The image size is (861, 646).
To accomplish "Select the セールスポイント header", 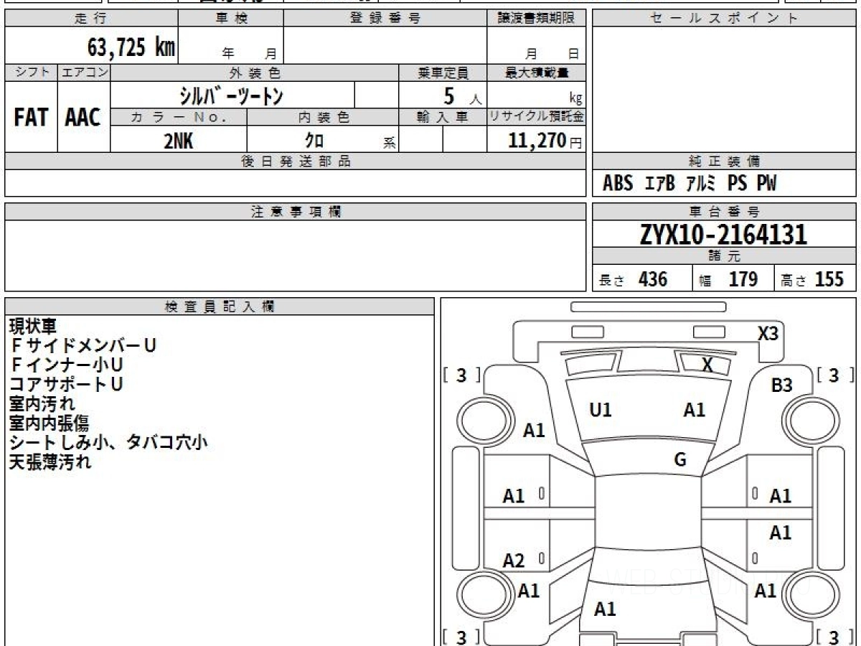I will pos(724,19).
